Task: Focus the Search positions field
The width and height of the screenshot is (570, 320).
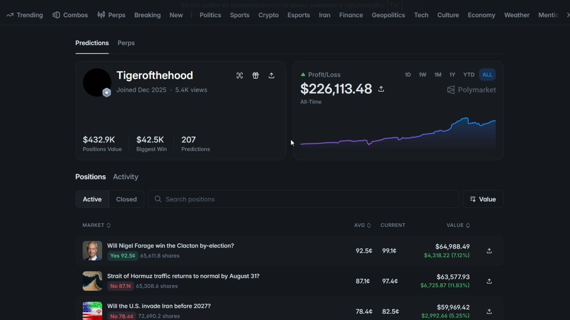Action: (304, 199)
